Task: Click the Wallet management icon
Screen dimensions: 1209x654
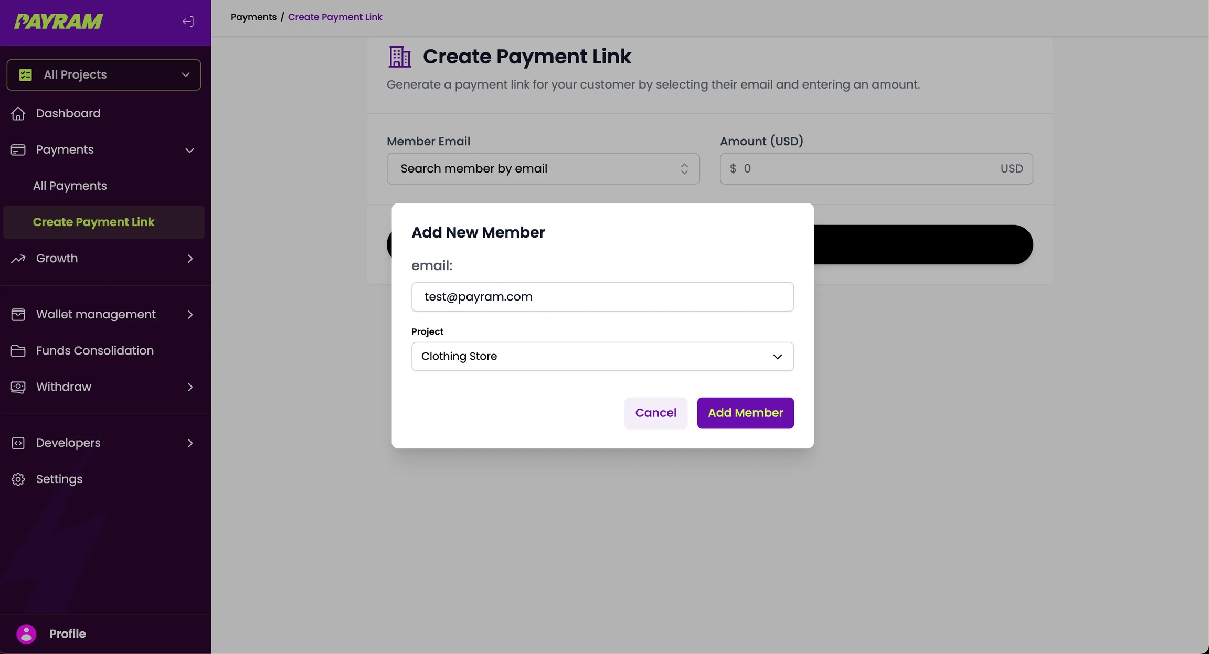Action: pyautogui.click(x=18, y=314)
